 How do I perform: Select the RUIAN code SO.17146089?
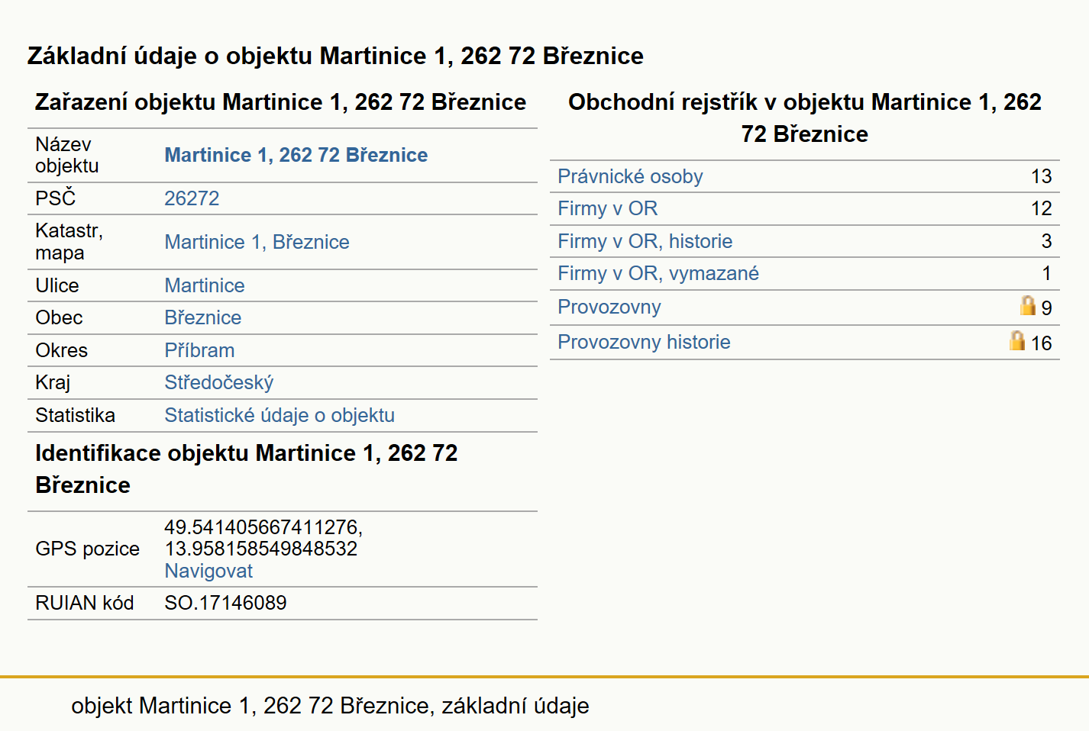(x=226, y=603)
